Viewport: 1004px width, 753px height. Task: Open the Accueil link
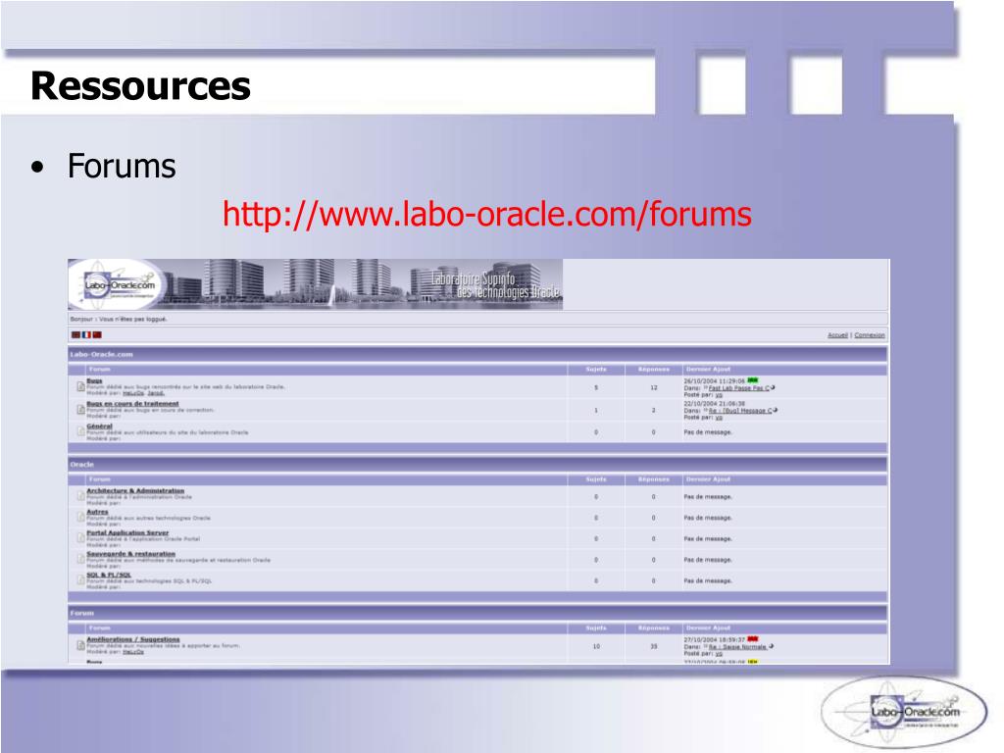click(x=837, y=335)
